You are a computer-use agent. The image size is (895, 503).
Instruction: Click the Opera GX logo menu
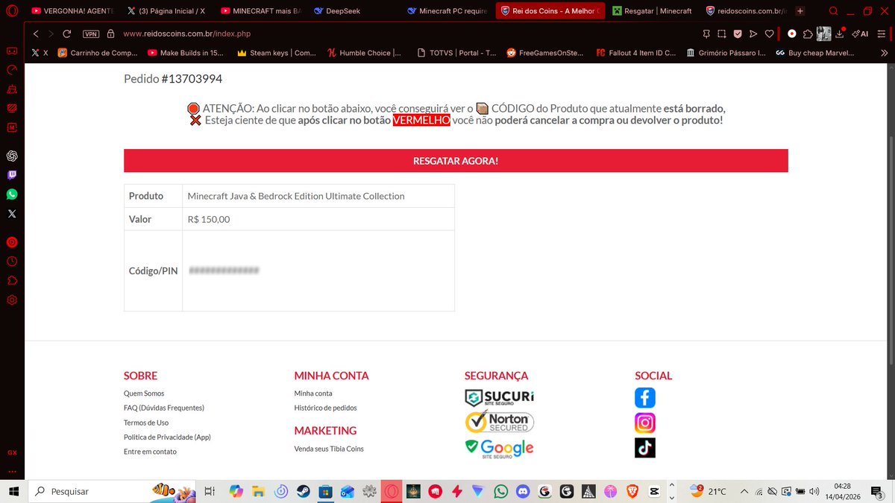(12, 11)
